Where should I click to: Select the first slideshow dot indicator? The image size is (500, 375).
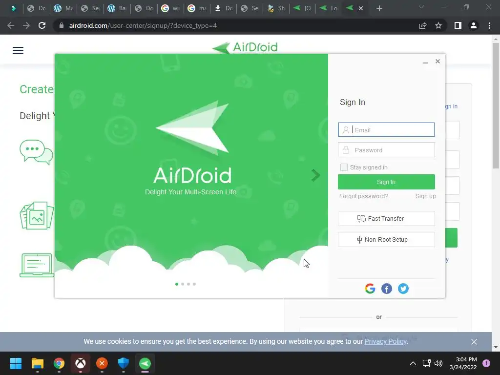[x=177, y=284]
